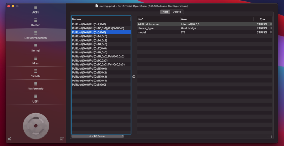The height and width of the screenshot is (146, 284).
Task: Select the Kernel sidebar section
Action: [35, 48]
